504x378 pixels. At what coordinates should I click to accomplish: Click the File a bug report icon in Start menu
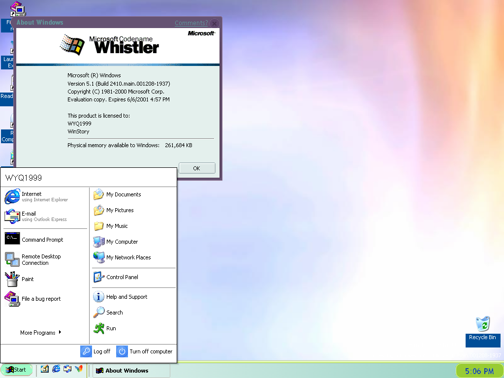[x=12, y=299]
